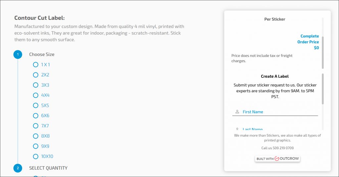Select the 4X4 size radio button
Viewport: 339px width, 177px height.
tap(36, 95)
